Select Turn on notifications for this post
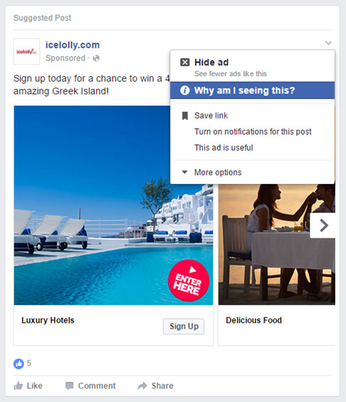Image resolution: width=346 pixels, height=402 pixels. pos(252,132)
